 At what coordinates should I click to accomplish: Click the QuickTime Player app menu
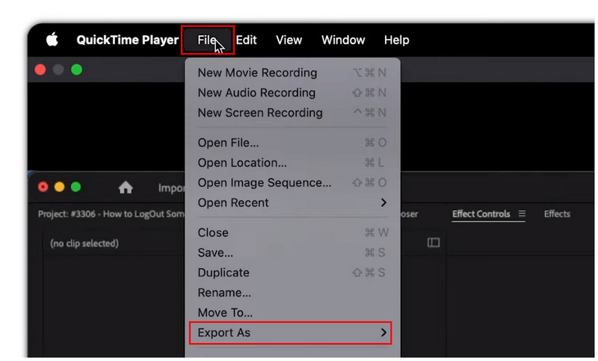[x=127, y=40]
